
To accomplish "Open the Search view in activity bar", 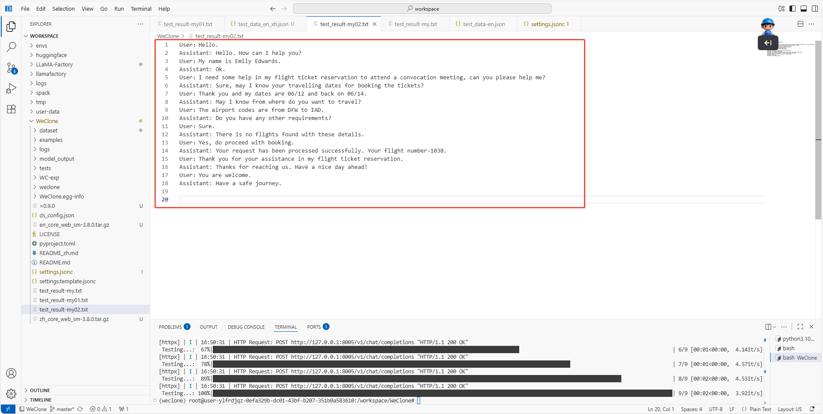I will pyautogui.click(x=11, y=47).
